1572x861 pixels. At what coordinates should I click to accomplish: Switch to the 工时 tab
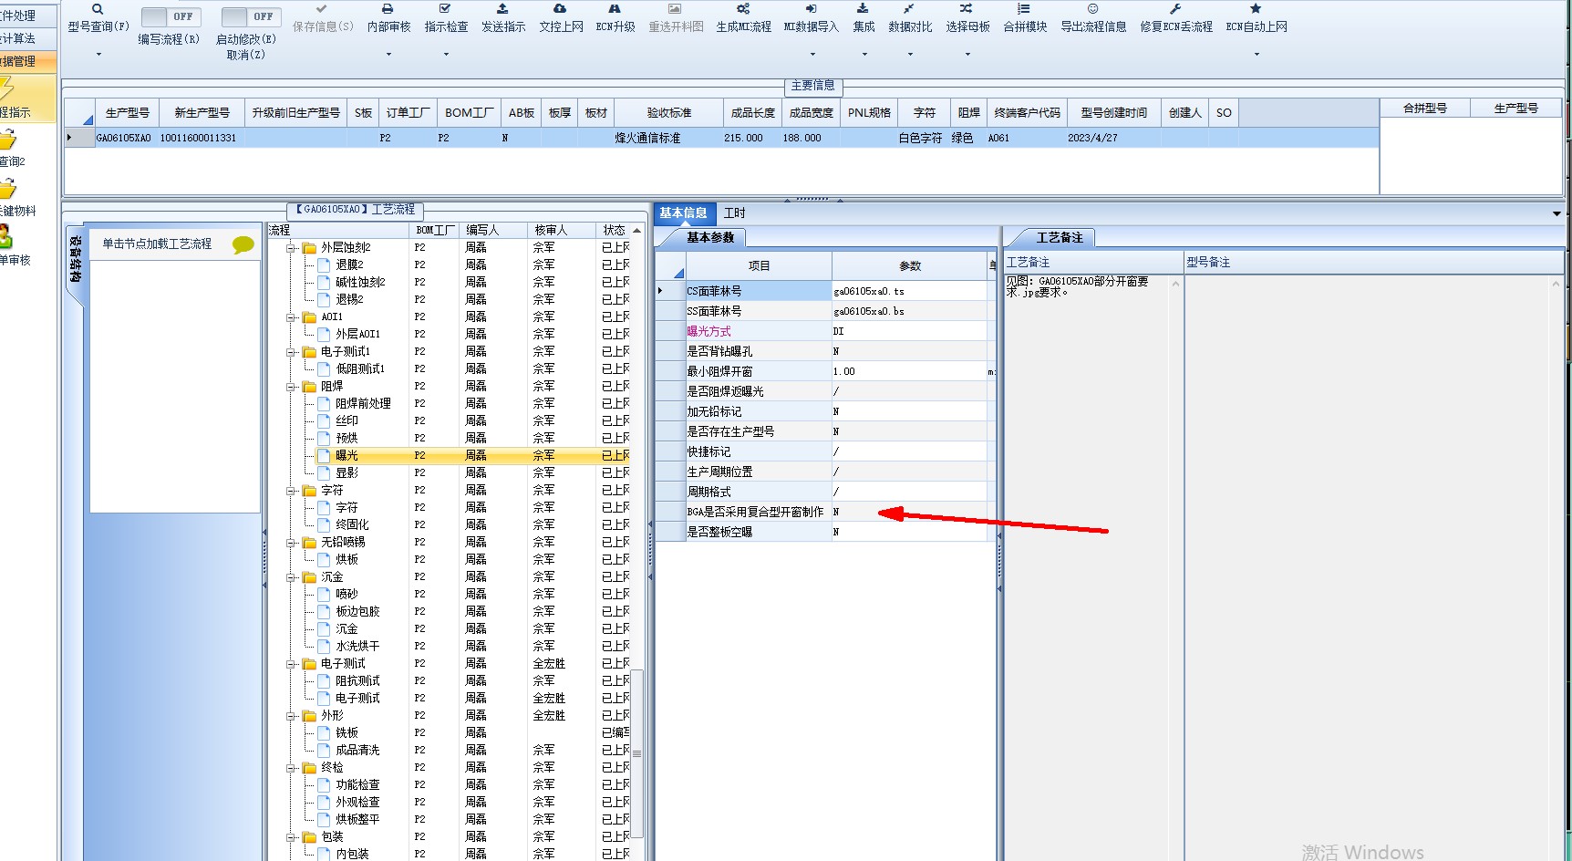[734, 213]
